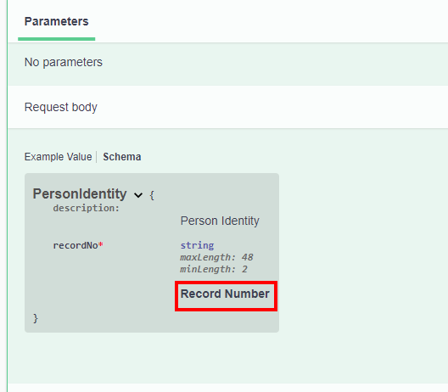
Task: Click the string type label
Action: pyautogui.click(x=197, y=245)
